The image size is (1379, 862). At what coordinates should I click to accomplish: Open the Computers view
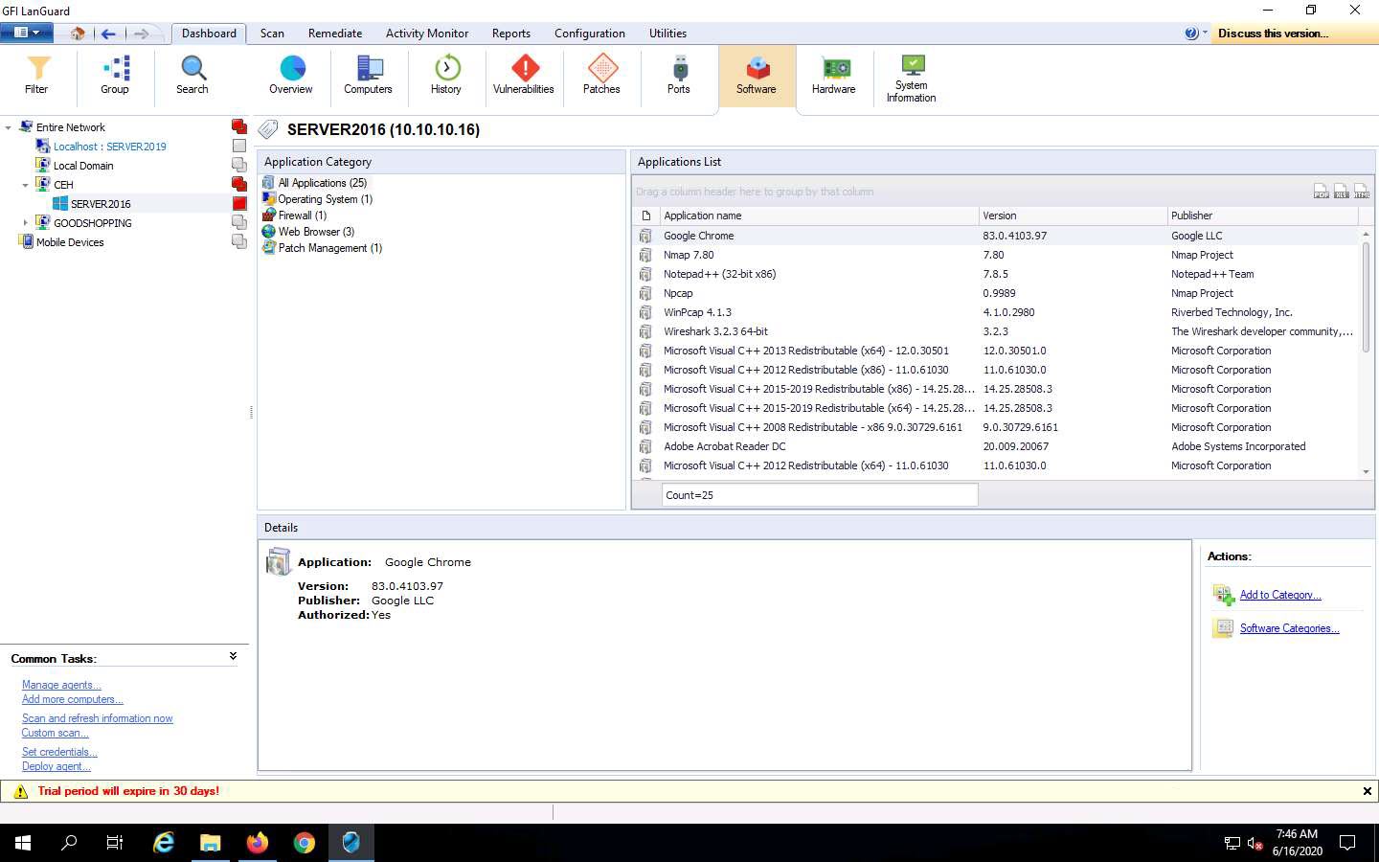coord(369,76)
